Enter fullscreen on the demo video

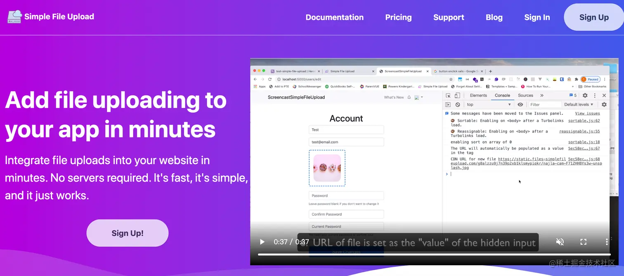pyautogui.click(x=584, y=242)
